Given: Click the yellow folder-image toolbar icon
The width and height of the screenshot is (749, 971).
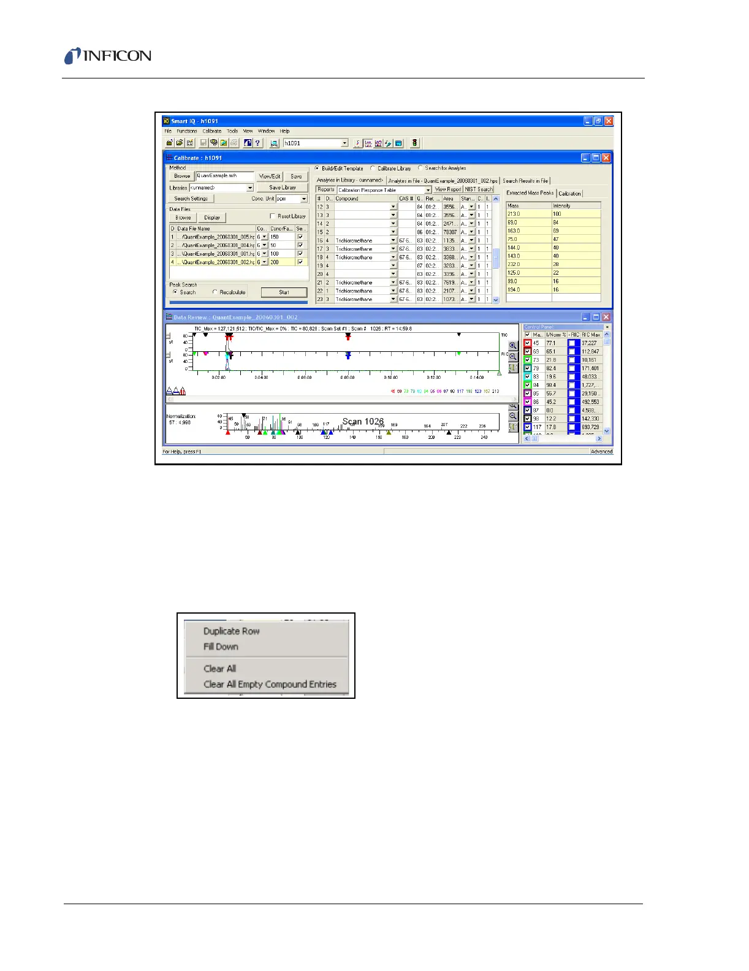Looking at the screenshot, I should coord(224,143).
